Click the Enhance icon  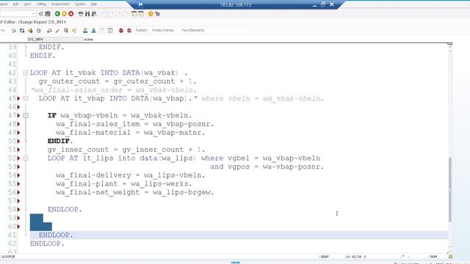click(x=39, y=31)
